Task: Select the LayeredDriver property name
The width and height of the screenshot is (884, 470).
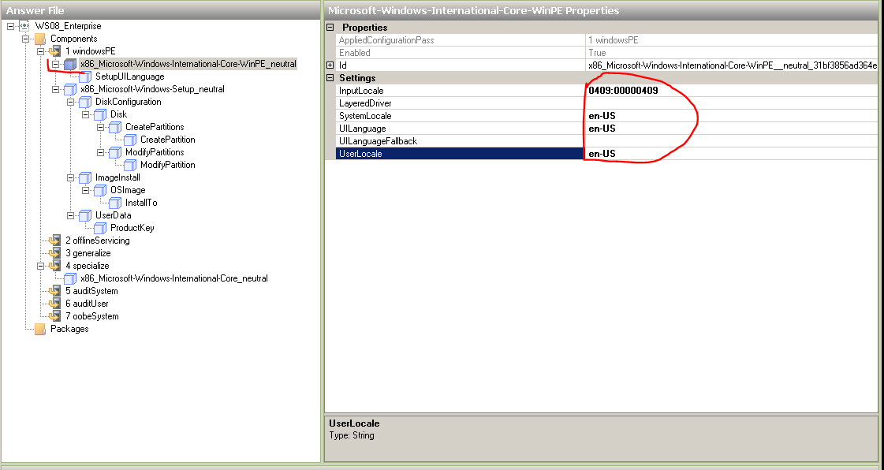Action: [365, 103]
